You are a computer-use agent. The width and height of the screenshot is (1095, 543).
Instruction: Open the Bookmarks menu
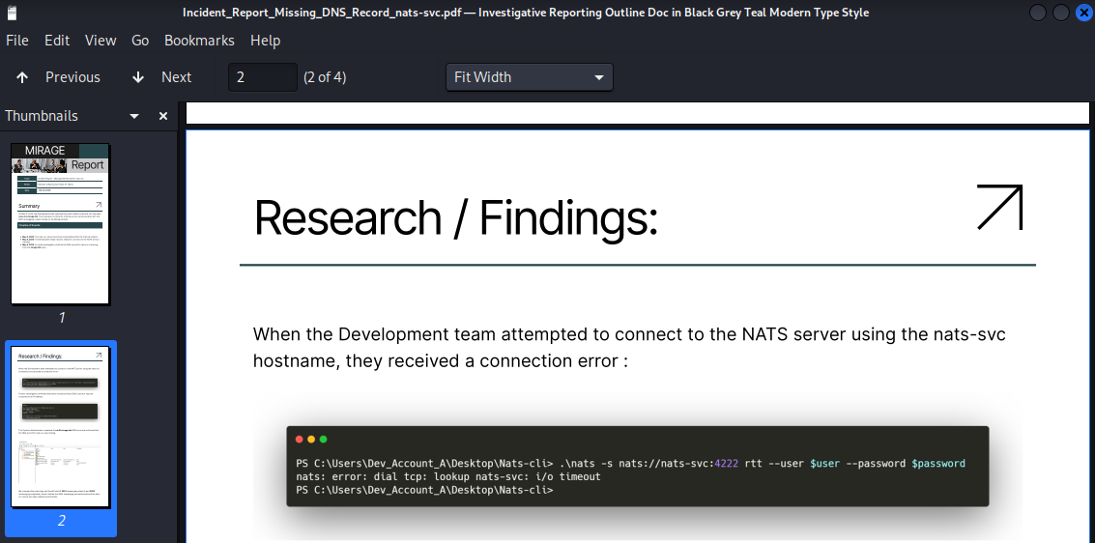(199, 41)
